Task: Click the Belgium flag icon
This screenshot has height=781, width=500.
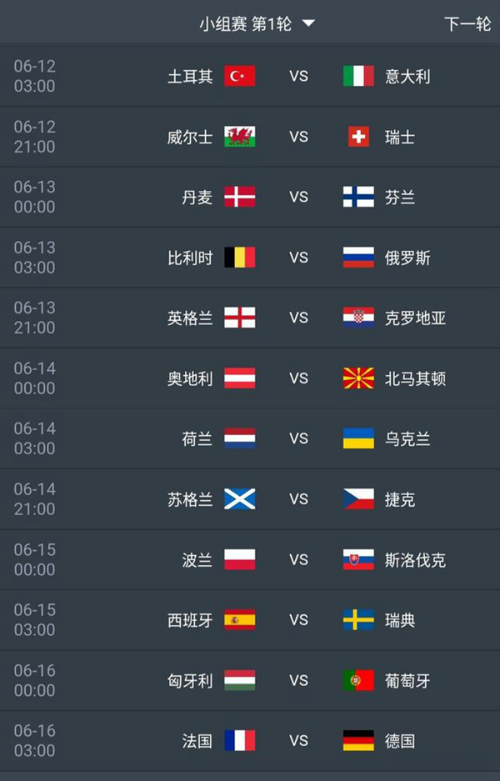Action: (x=240, y=258)
